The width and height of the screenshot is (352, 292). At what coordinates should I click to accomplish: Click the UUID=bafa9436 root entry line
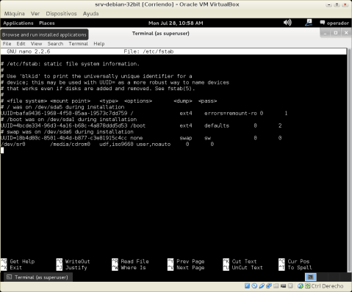144,113
